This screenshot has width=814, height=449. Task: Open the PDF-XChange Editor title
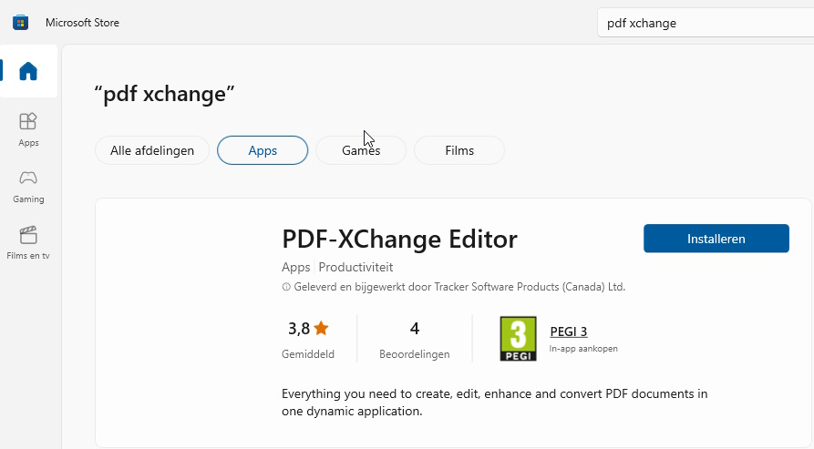pyautogui.click(x=399, y=239)
